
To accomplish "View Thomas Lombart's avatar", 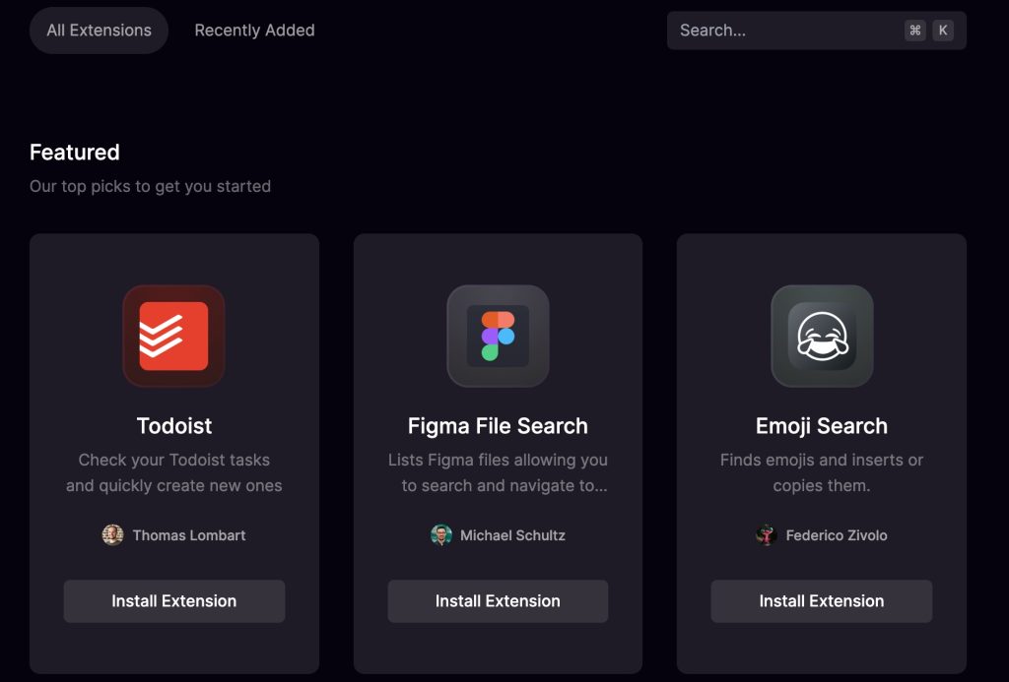I will (x=112, y=534).
